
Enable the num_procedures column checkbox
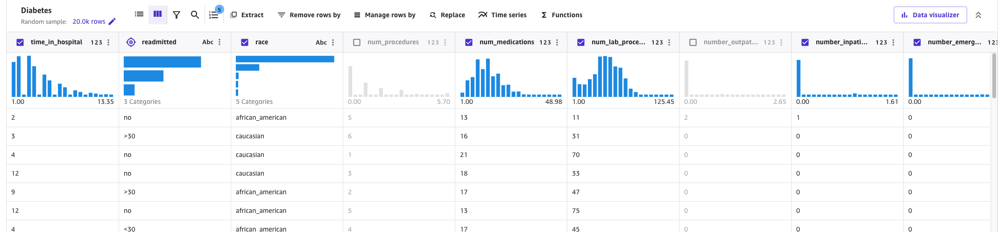[x=357, y=42]
